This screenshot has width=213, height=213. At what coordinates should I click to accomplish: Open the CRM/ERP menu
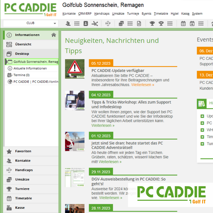(x=85, y=14)
